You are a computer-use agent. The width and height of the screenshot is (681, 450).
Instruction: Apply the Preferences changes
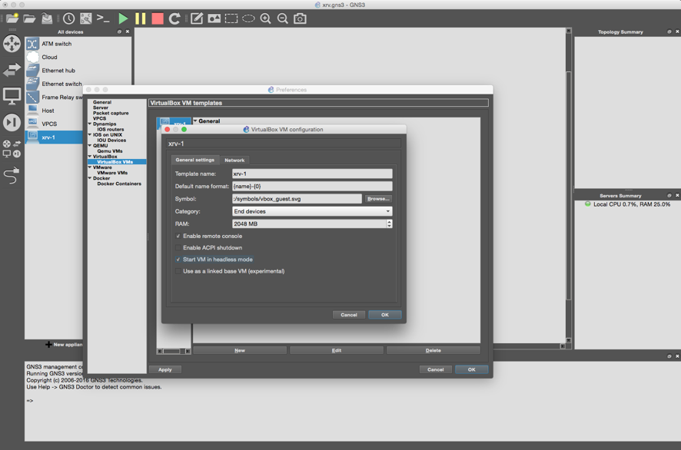[x=165, y=369]
